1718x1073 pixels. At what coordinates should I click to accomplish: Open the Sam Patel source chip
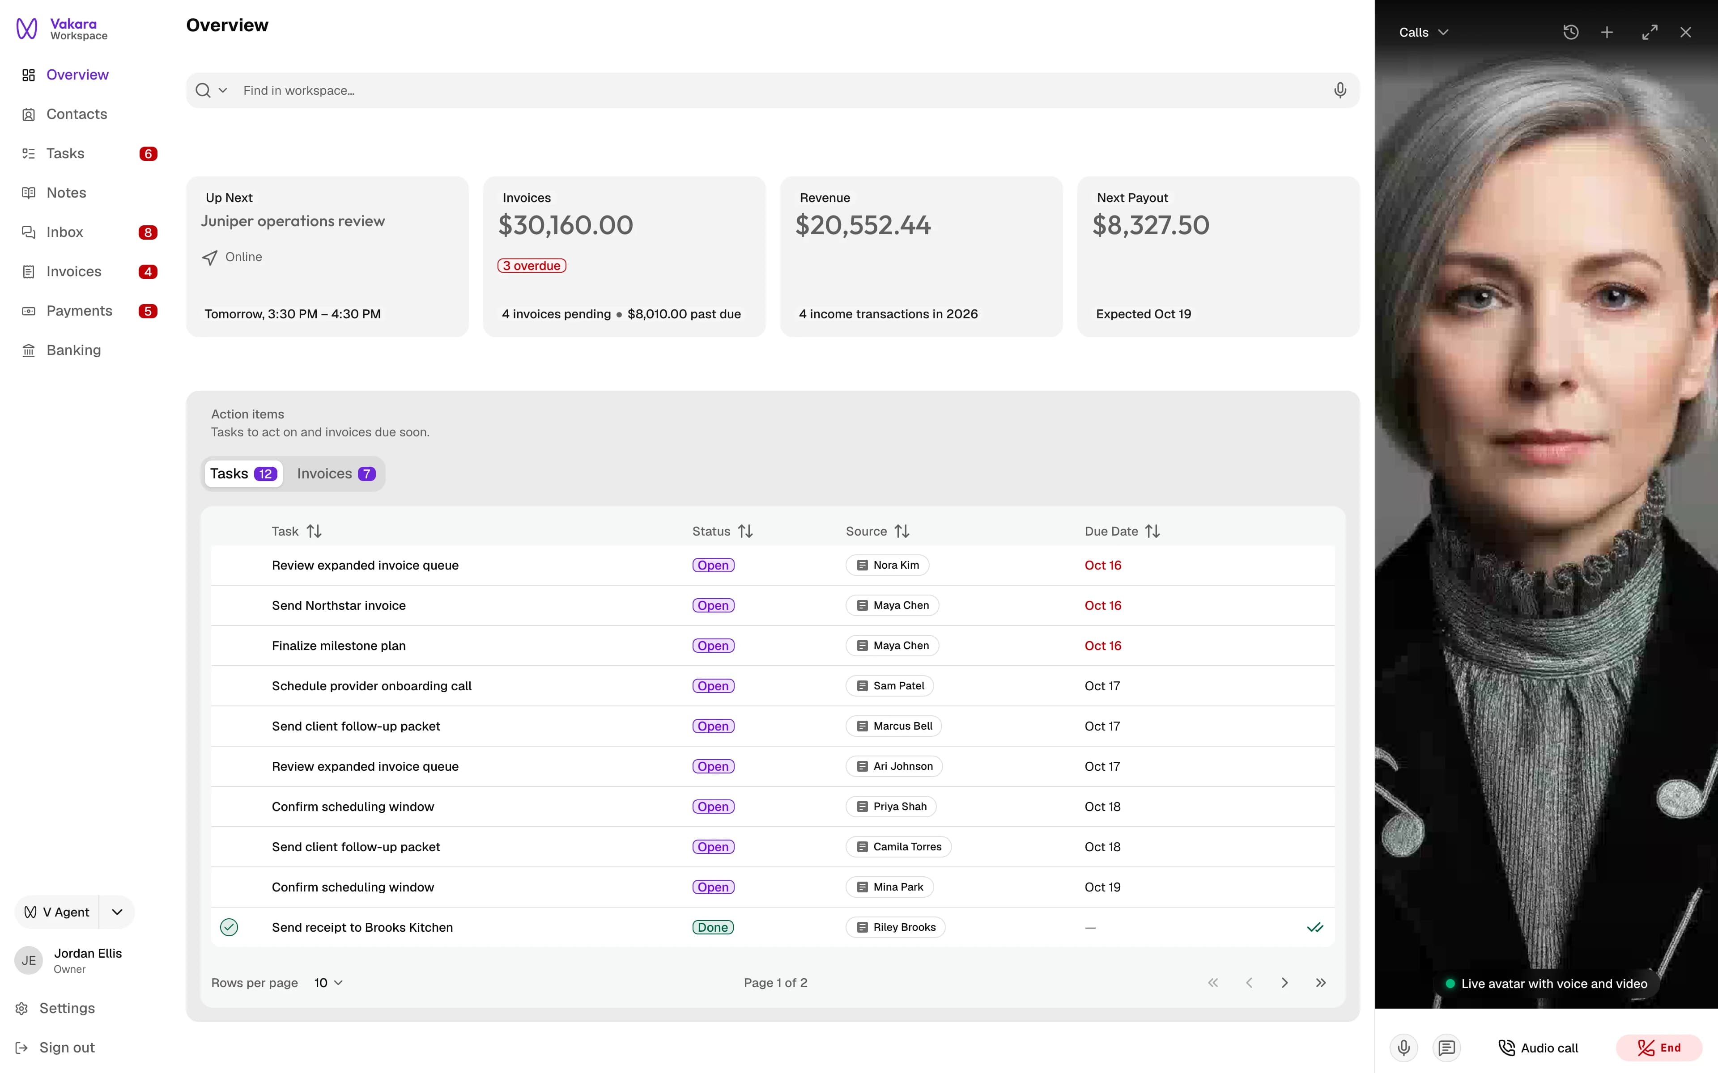pyautogui.click(x=889, y=685)
